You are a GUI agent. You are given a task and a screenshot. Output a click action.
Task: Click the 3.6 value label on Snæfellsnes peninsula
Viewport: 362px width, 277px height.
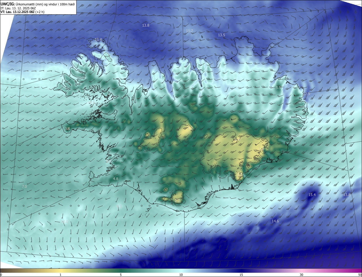pyautogui.click(x=67, y=129)
